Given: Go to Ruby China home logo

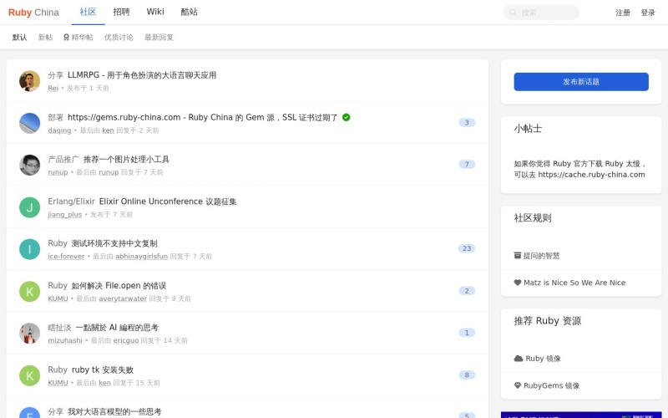Looking at the screenshot, I should point(33,13).
